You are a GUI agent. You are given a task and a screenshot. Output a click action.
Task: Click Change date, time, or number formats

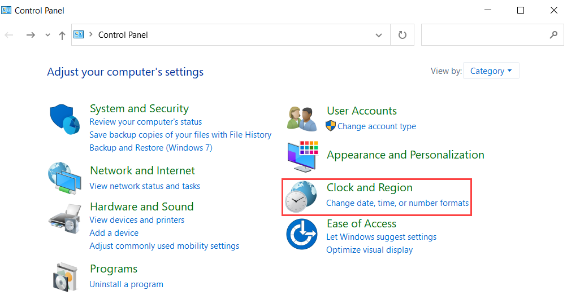point(397,203)
